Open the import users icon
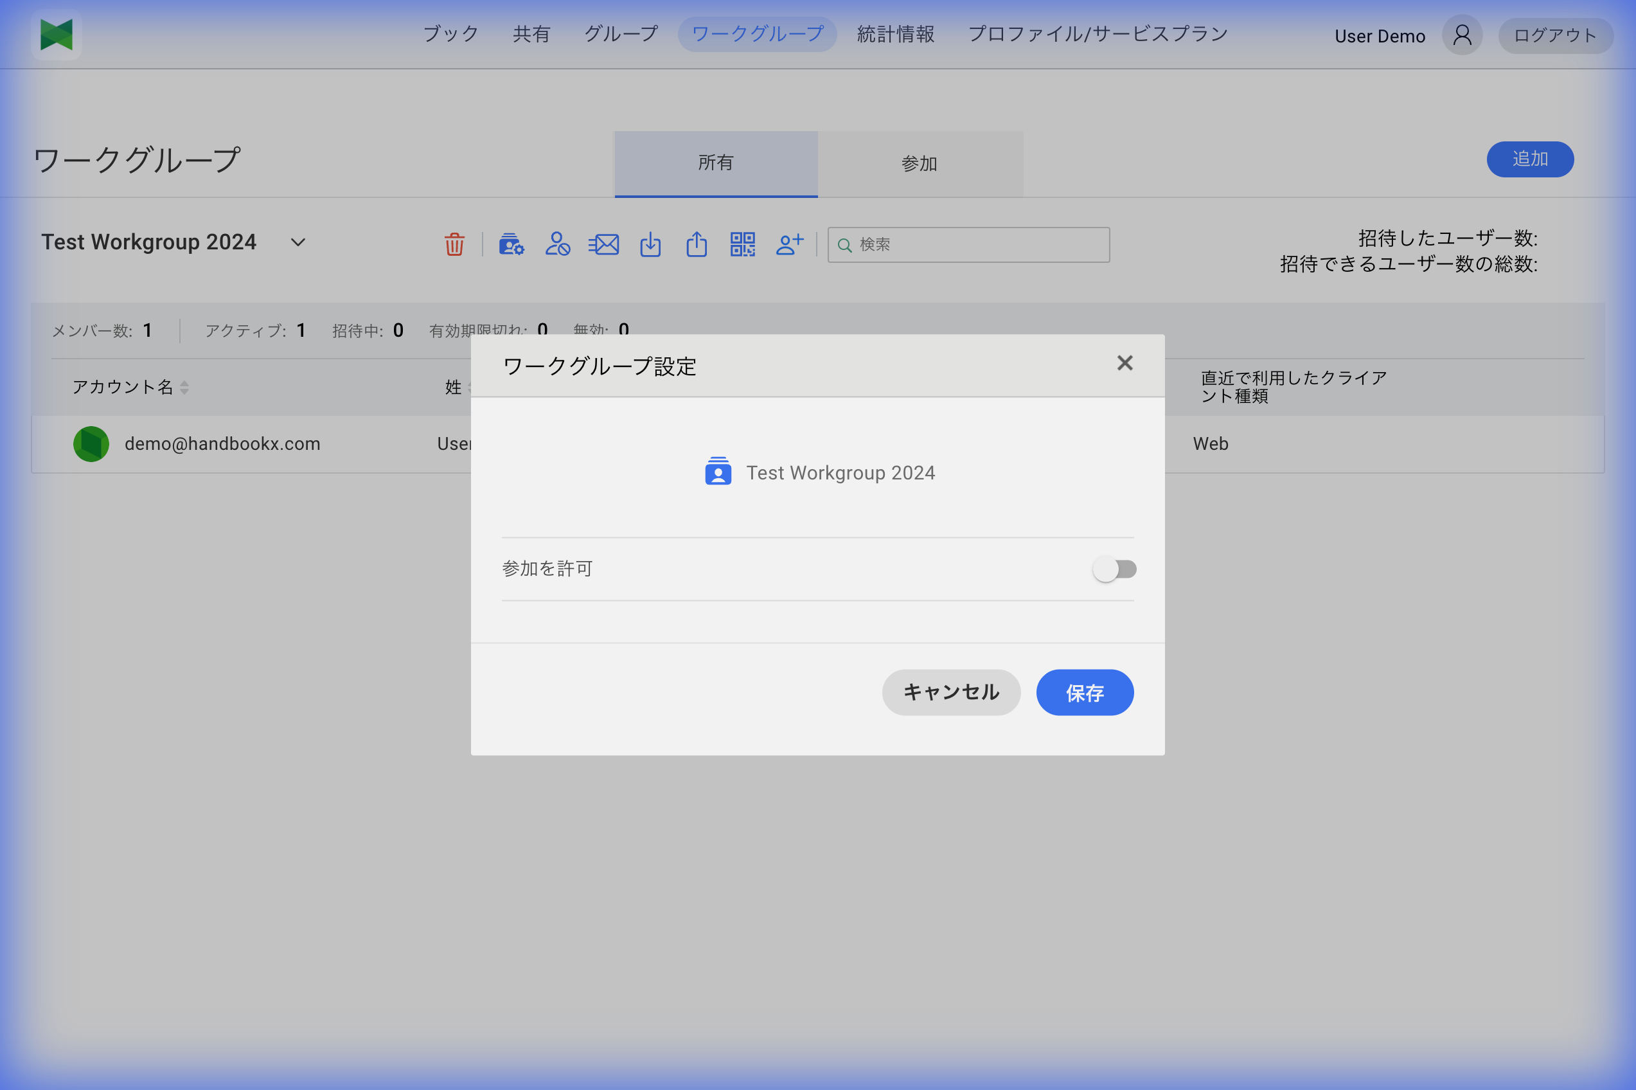The width and height of the screenshot is (1636, 1090). click(650, 245)
